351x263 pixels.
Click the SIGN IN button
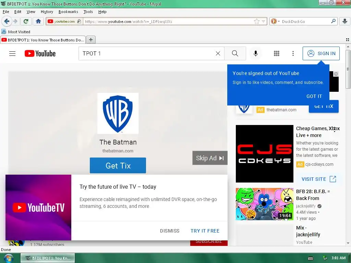pos(321,53)
